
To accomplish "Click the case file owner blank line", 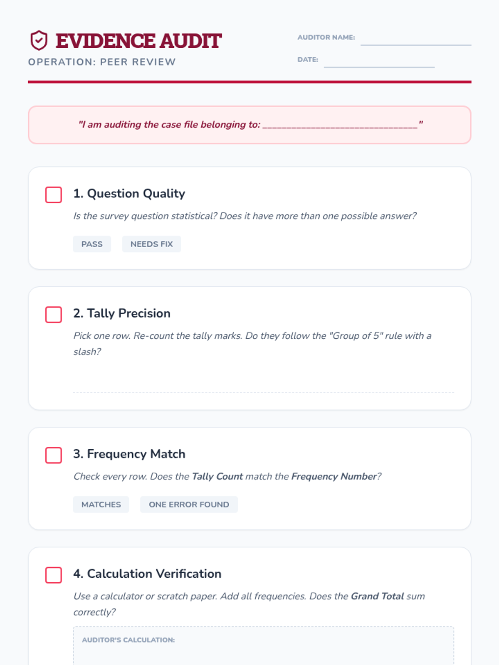I will [x=340, y=125].
